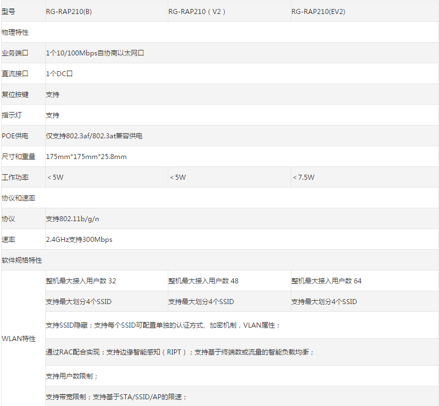
Task: Click 支持最大划分4个SSID under RG-RAP210(EV2)
Action: [x=324, y=302]
